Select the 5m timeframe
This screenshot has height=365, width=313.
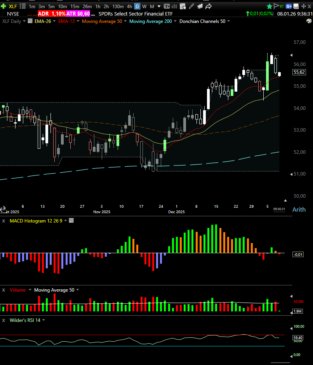click(52, 7)
